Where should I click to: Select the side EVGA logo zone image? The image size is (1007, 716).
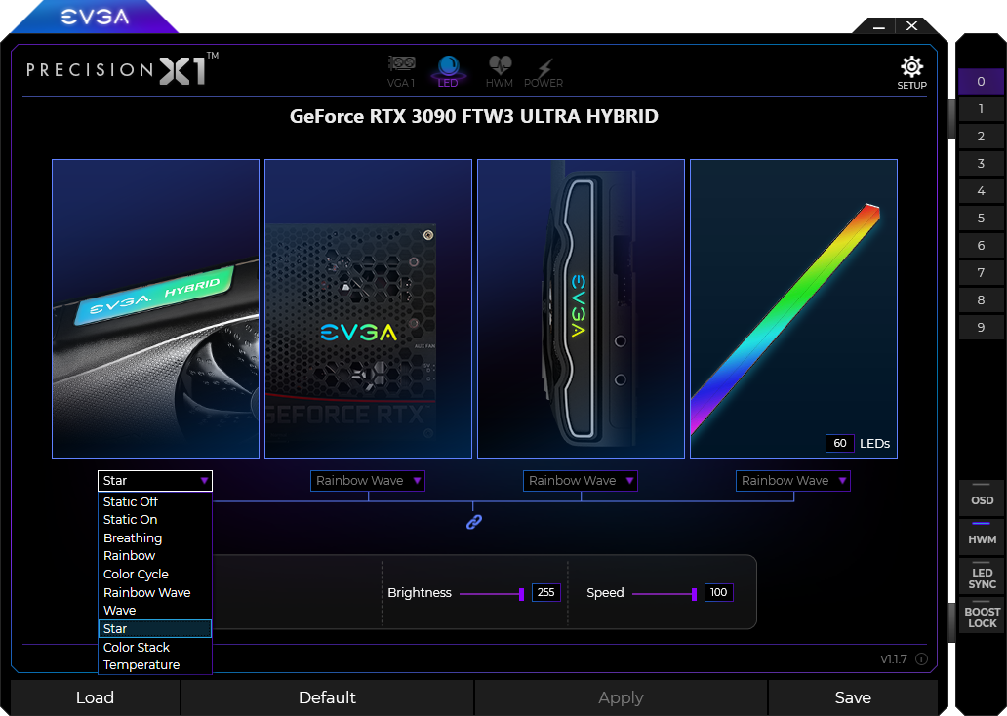[581, 309]
